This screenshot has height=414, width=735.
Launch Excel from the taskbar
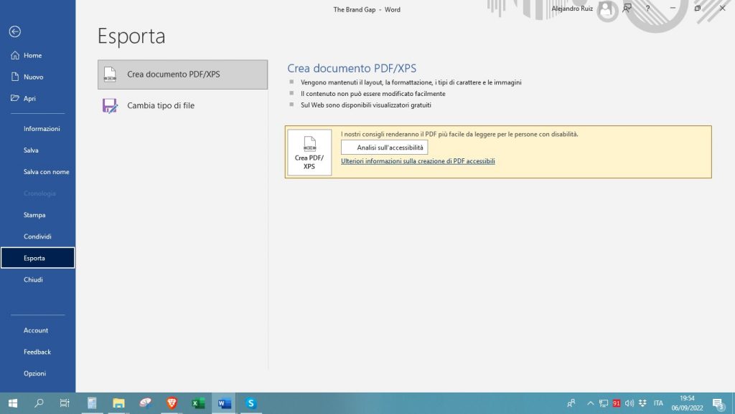tap(197, 403)
